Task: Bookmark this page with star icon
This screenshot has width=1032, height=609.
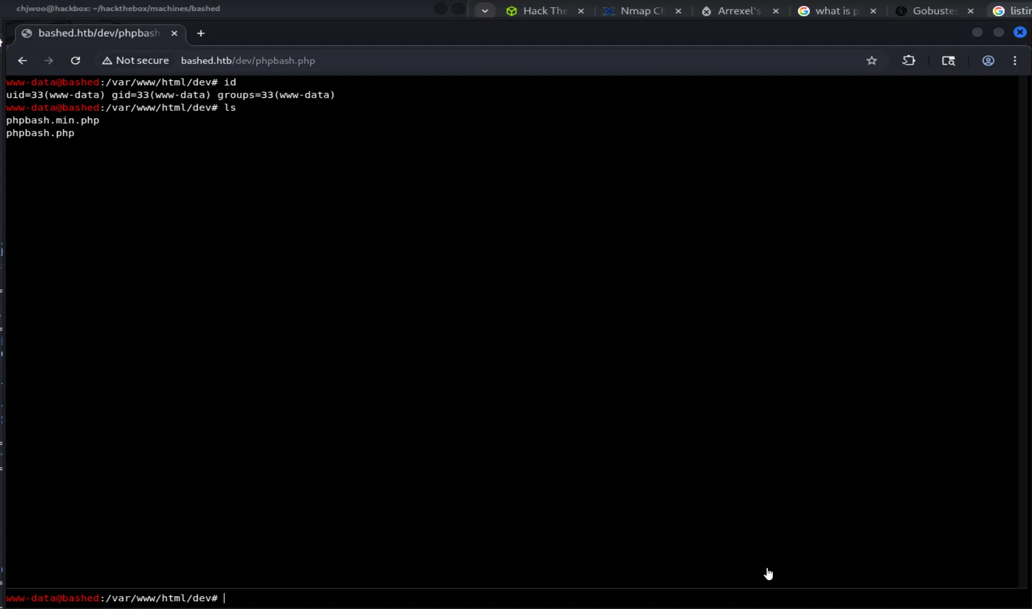Action: [x=871, y=61]
